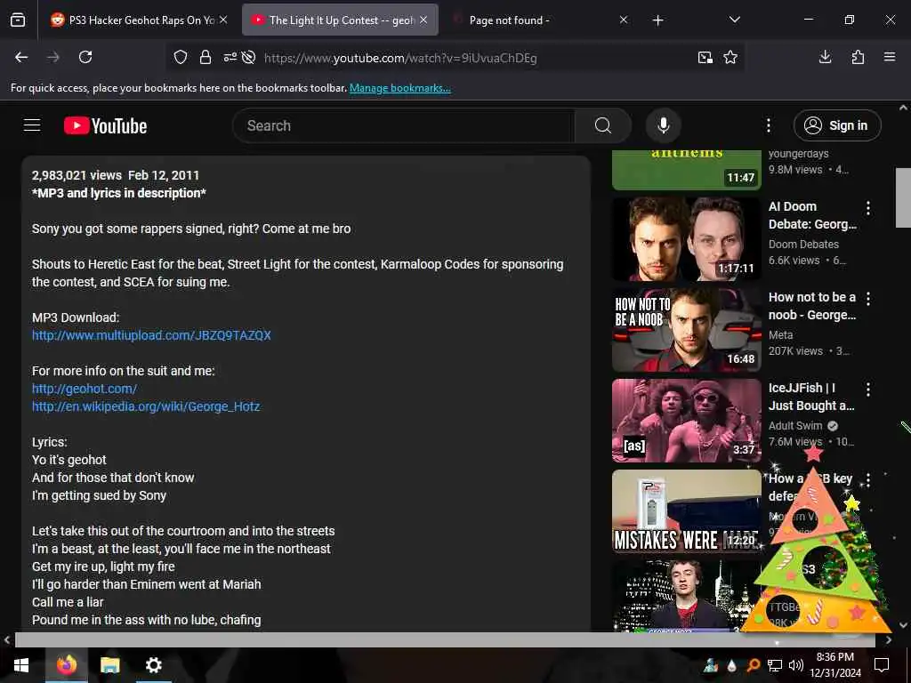Go back to the previous page
This screenshot has width=911, height=683.
click(21, 57)
